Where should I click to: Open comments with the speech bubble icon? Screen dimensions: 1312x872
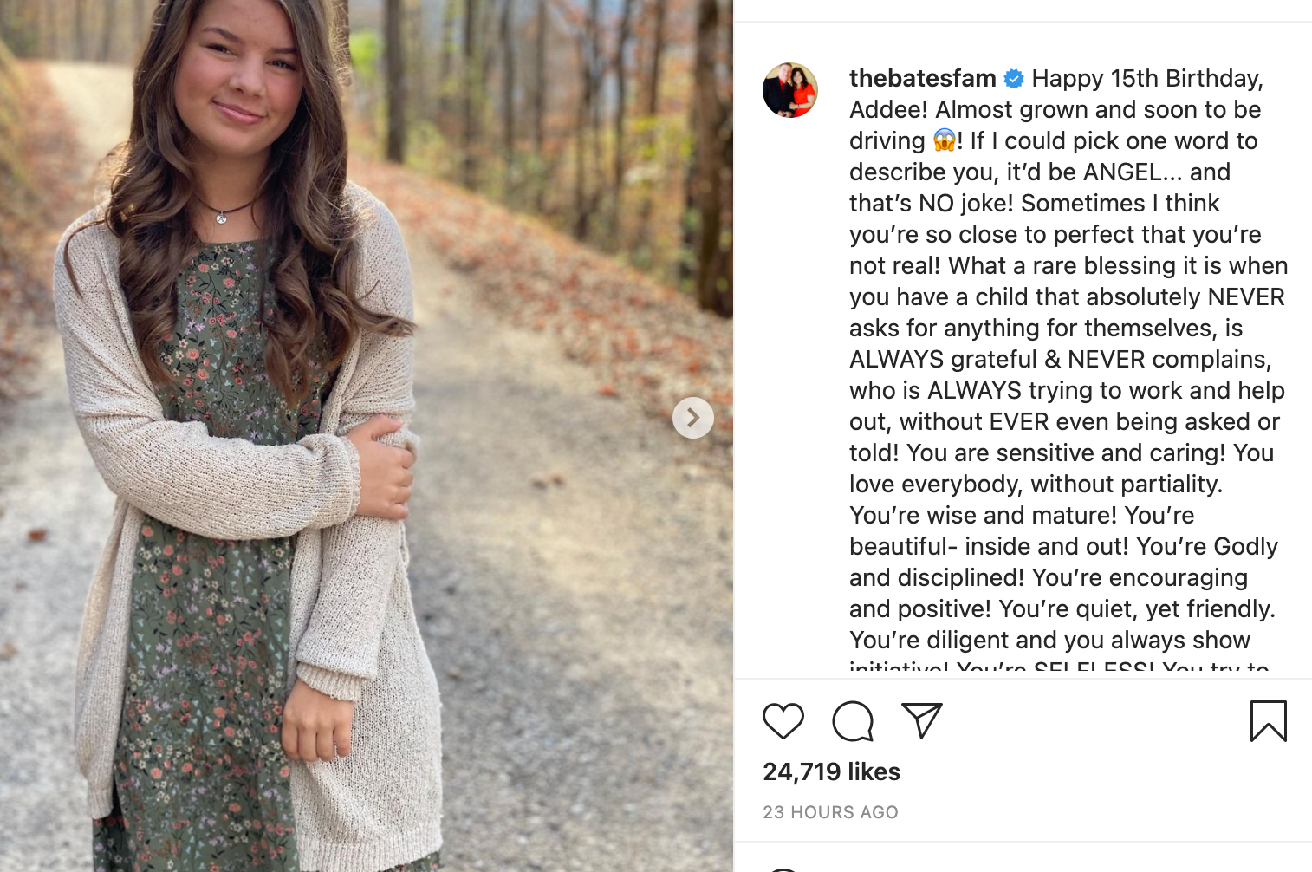coord(853,721)
